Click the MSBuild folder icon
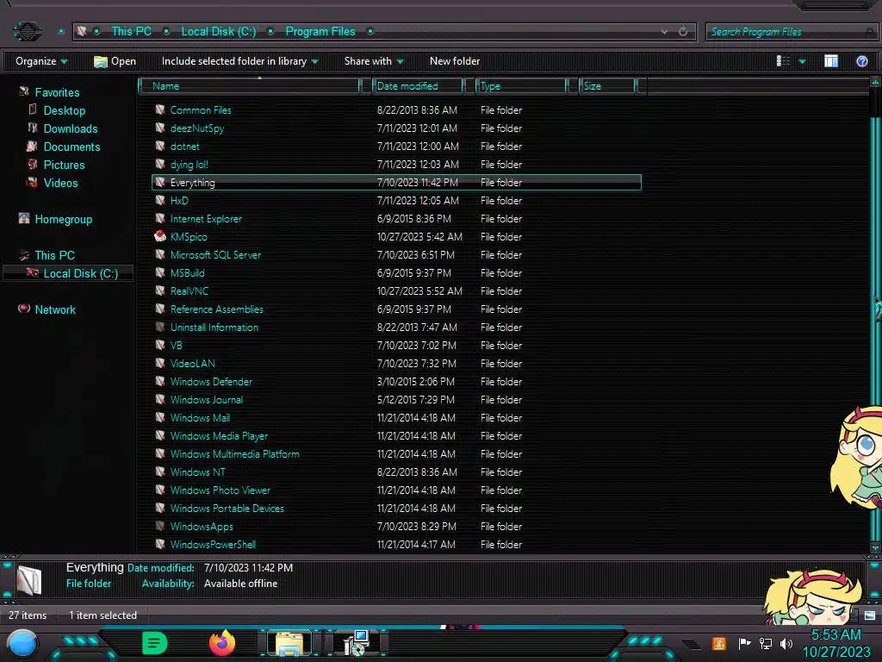 (x=159, y=272)
